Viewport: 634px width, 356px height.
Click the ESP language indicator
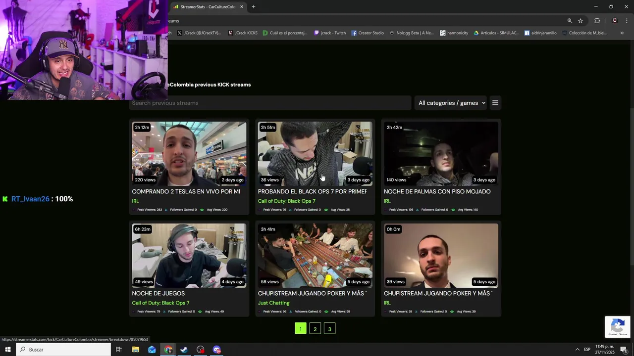point(587,350)
